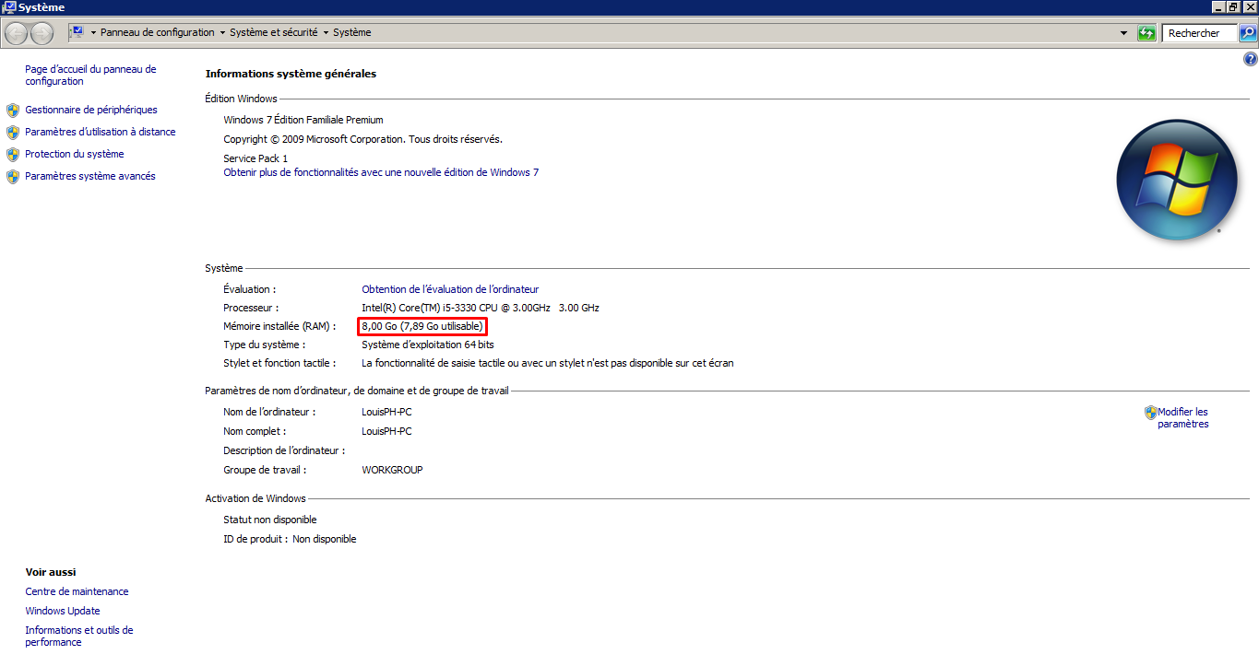
Task: Open Informations et outils de performance link
Action: point(79,637)
